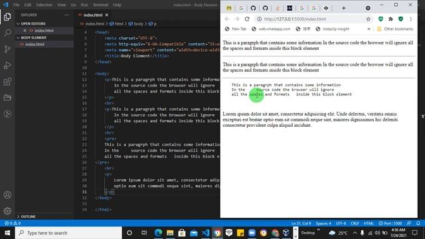The width and height of the screenshot is (425, 239).
Task: Close index.html in Open Editors list
Action: (25, 31)
